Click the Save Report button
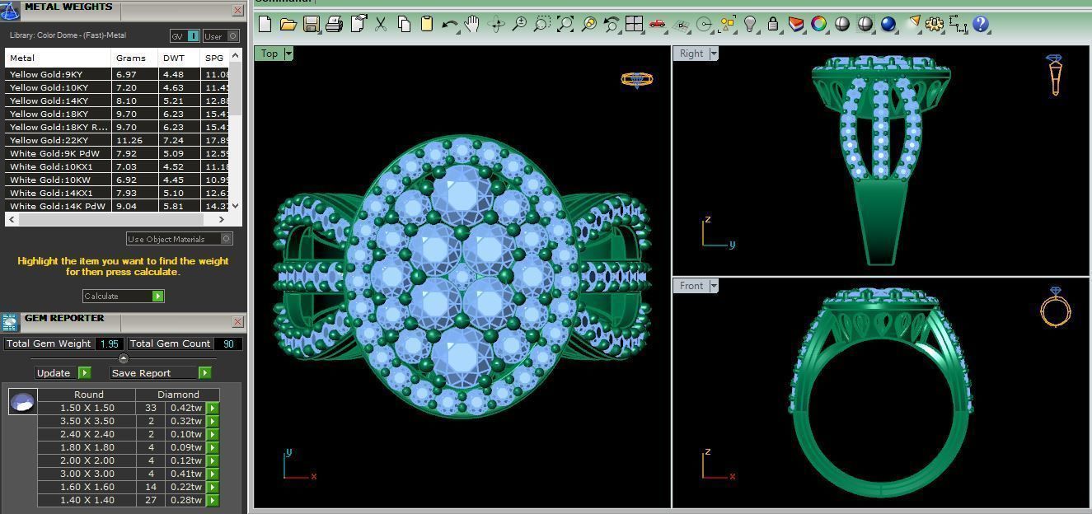The width and height of the screenshot is (1092, 514). coord(160,373)
